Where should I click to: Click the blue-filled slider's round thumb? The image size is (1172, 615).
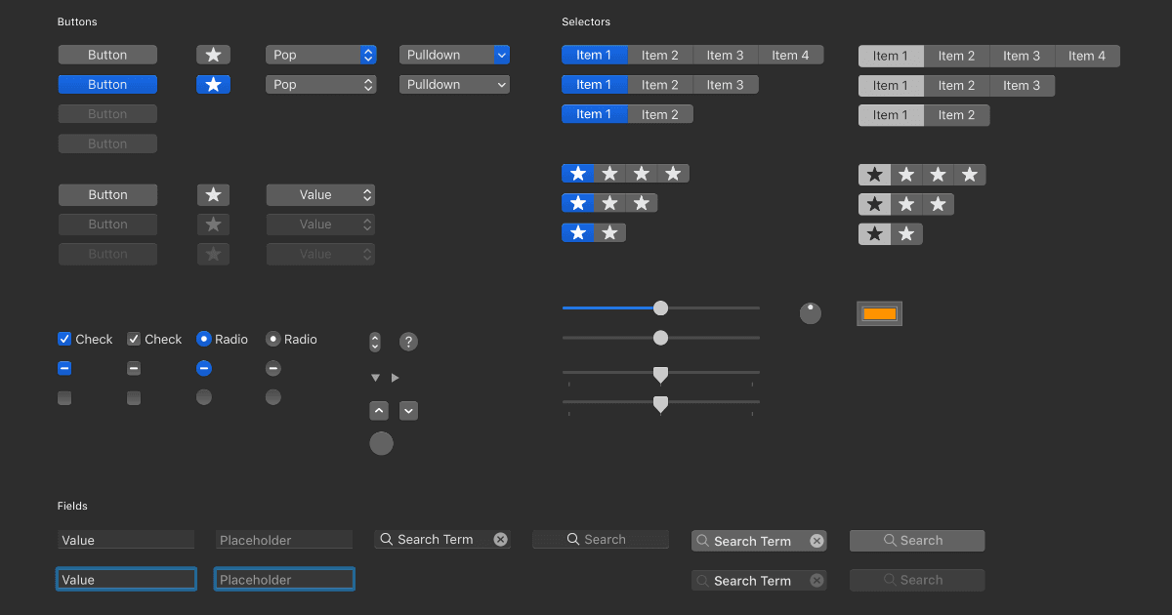pos(660,307)
